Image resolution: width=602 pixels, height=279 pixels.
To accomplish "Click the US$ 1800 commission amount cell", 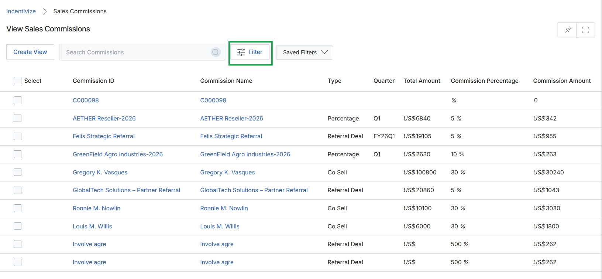I will pyautogui.click(x=546, y=226).
